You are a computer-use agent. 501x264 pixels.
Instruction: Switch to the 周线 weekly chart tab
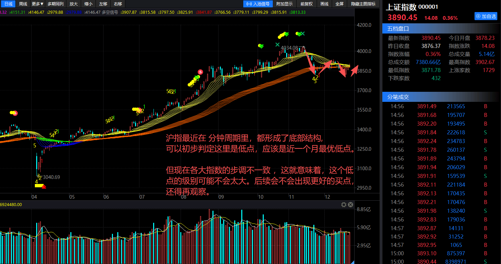[x=22, y=4]
